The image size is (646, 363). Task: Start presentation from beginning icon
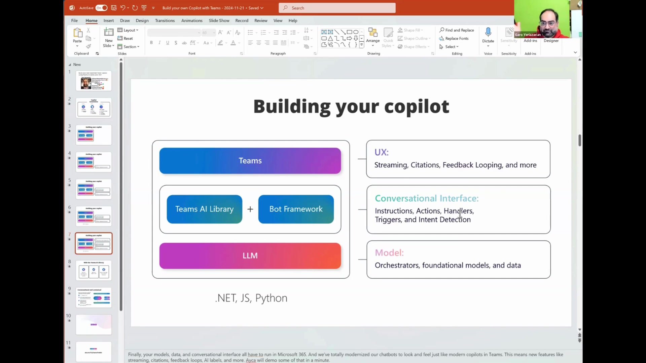click(144, 8)
